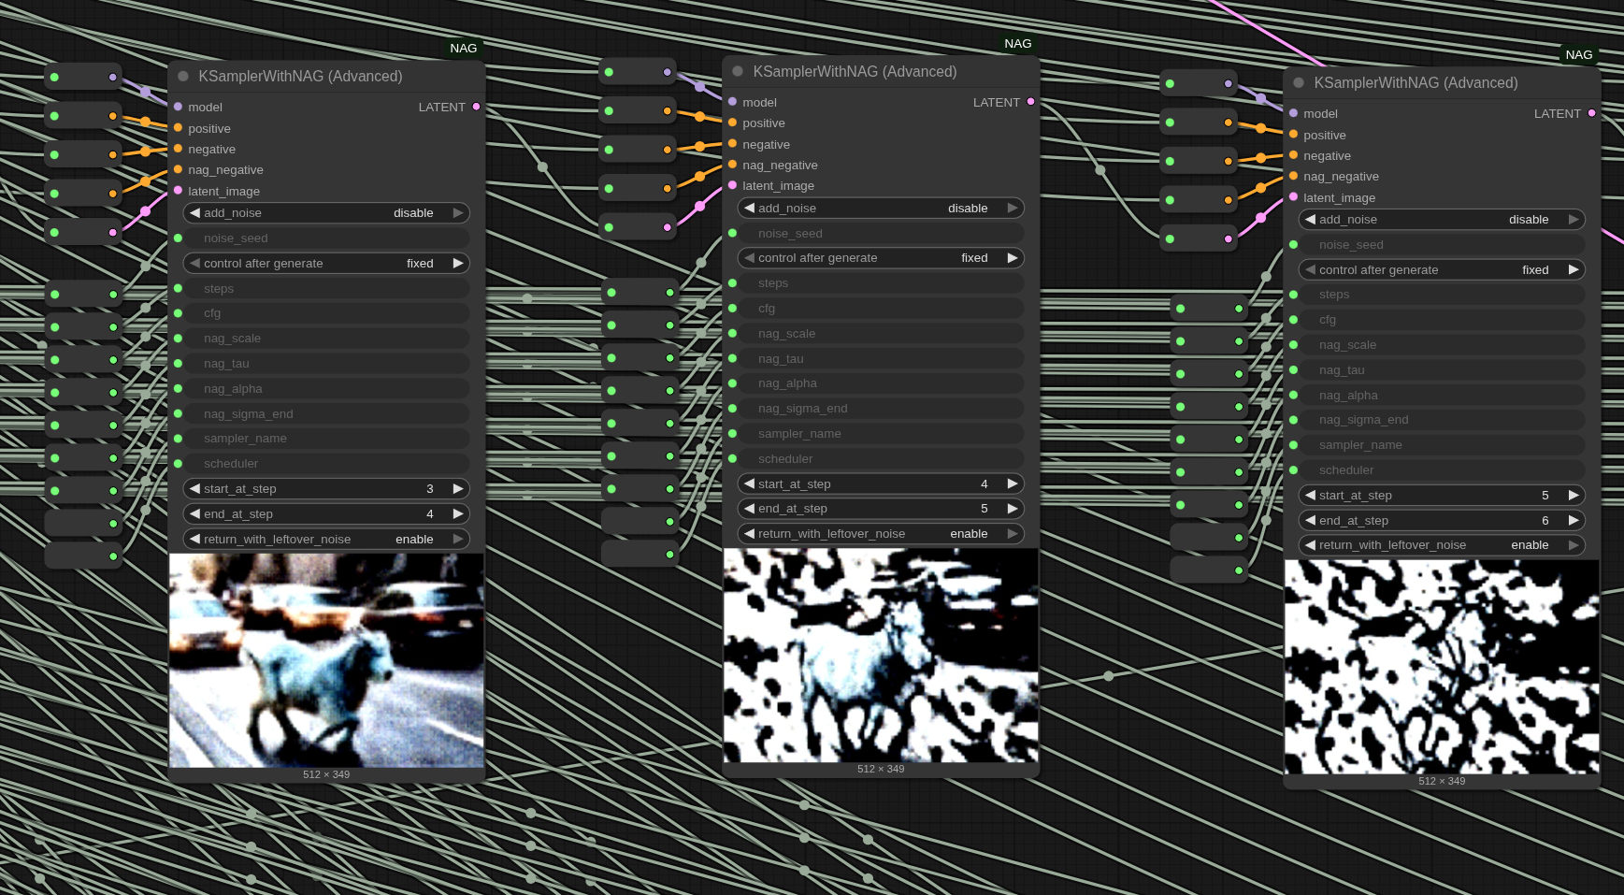
Task: Click the end_at_step value 5 on middle node
Action: tap(984, 509)
